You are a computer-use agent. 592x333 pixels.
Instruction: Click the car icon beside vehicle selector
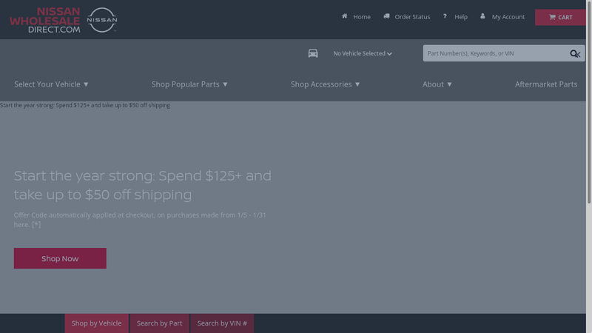(313, 53)
